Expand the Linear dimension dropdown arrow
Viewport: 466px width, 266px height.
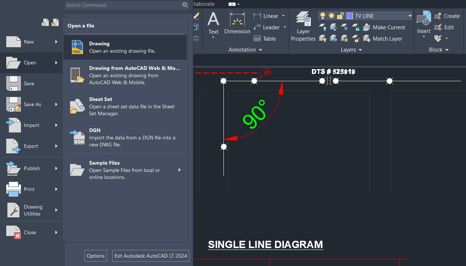coord(283,16)
